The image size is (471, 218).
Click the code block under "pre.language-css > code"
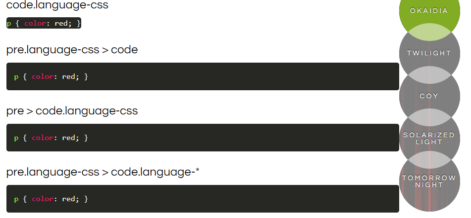203,76
